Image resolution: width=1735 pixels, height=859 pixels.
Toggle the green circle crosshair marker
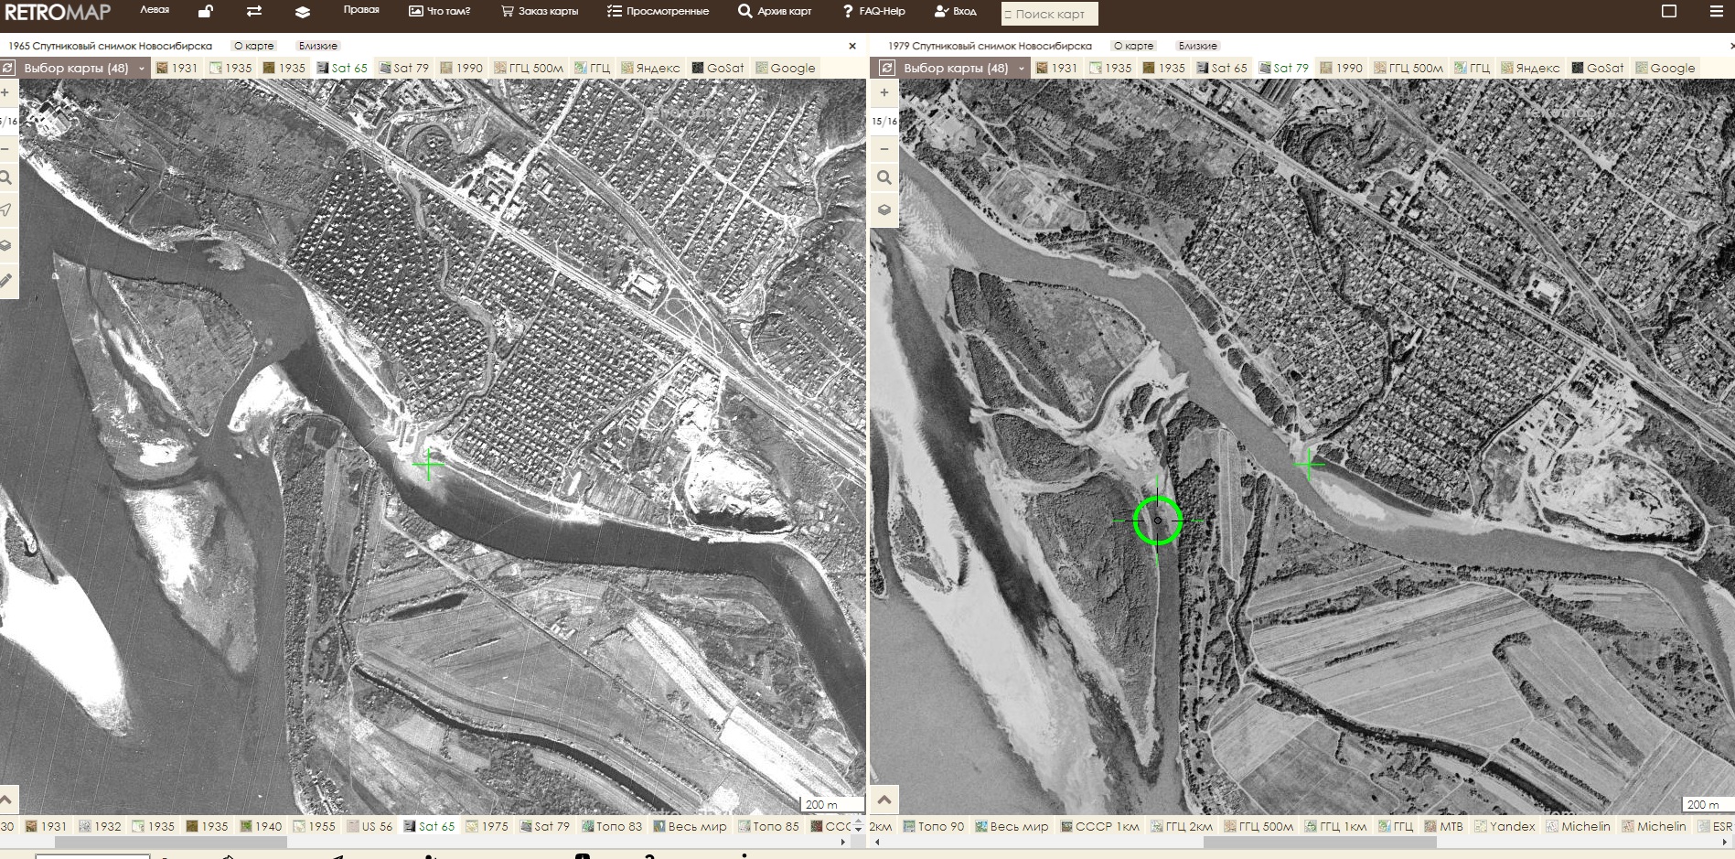click(1157, 521)
